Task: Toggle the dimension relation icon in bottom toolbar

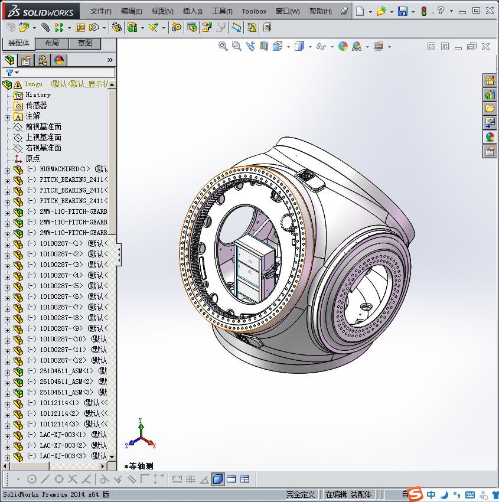Action: (x=177, y=480)
